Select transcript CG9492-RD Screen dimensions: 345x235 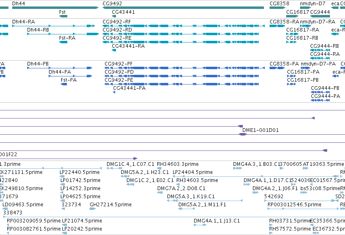click(181, 34)
